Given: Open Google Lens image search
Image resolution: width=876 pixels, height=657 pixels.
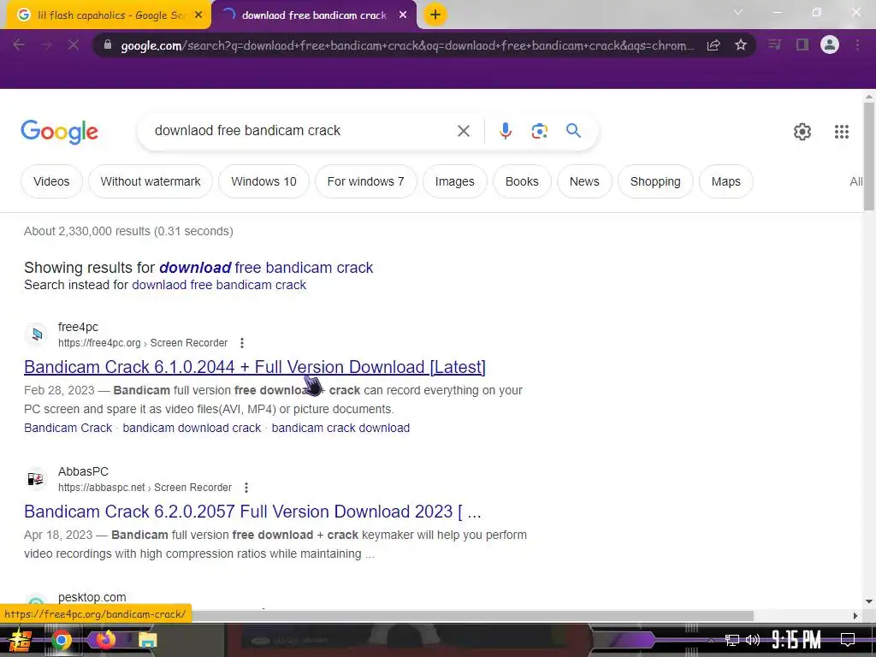Looking at the screenshot, I should coord(539,131).
